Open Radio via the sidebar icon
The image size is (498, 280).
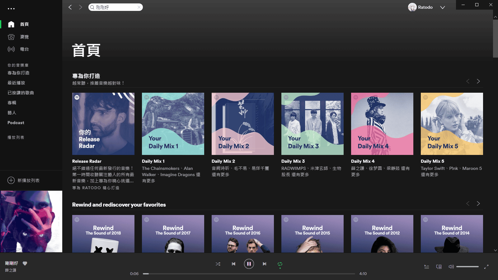[x=11, y=49]
